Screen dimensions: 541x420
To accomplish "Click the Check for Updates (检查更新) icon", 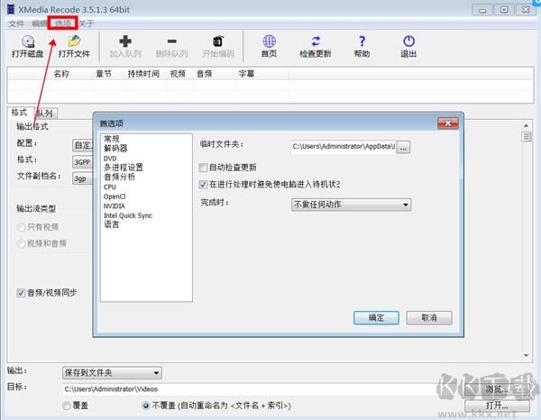I will 316,41.
